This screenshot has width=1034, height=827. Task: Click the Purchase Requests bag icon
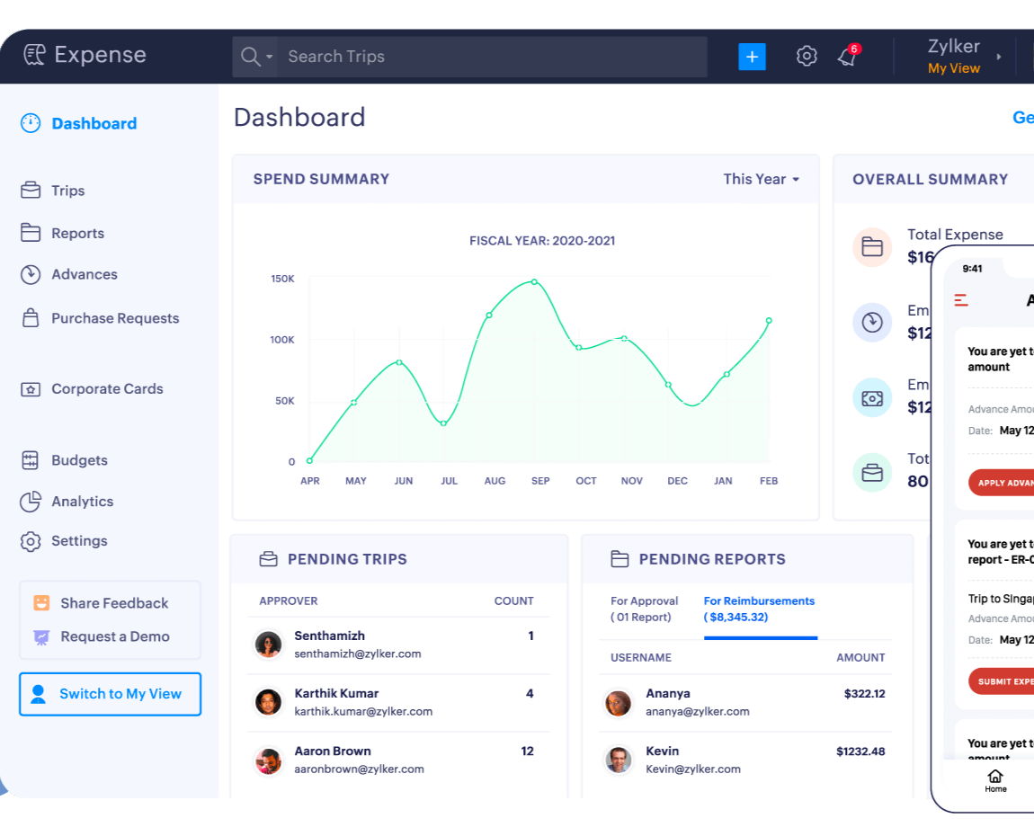[31, 318]
